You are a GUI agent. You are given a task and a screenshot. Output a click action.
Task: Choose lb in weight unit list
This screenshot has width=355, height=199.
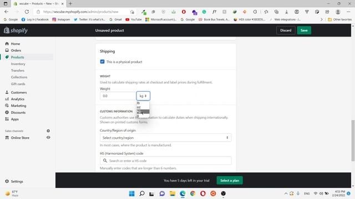point(143,103)
